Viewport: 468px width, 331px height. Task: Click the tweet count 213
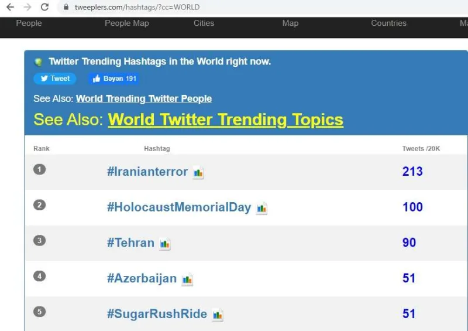tap(412, 171)
